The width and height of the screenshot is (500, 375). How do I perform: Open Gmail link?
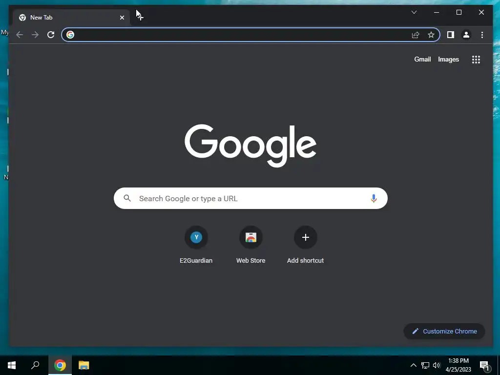click(422, 59)
